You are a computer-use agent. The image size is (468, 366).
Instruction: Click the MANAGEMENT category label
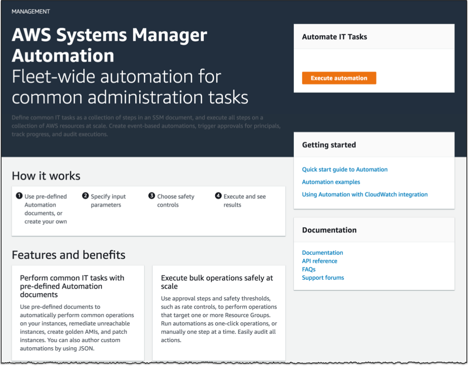[31, 11]
